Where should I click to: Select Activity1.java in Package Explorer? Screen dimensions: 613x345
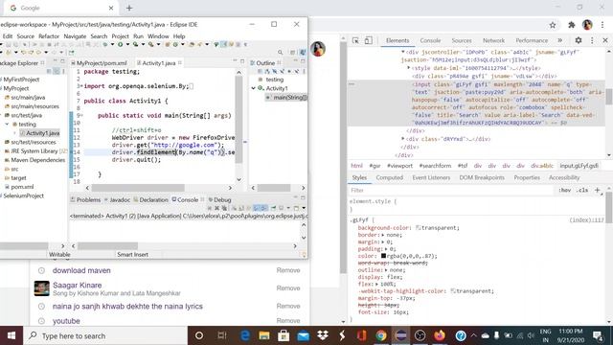pyautogui.click(x=40, y=133)
